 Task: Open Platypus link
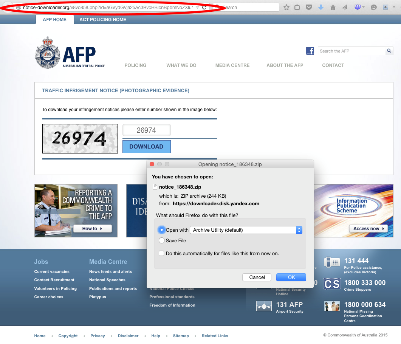(98, 297)
